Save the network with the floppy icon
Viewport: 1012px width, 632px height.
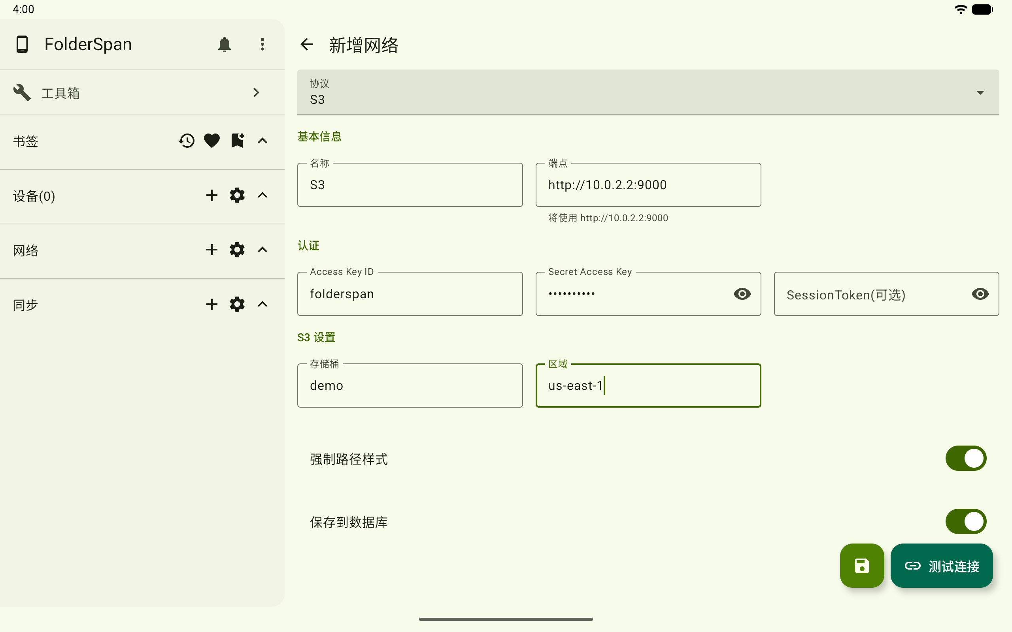tap(862, 566)
